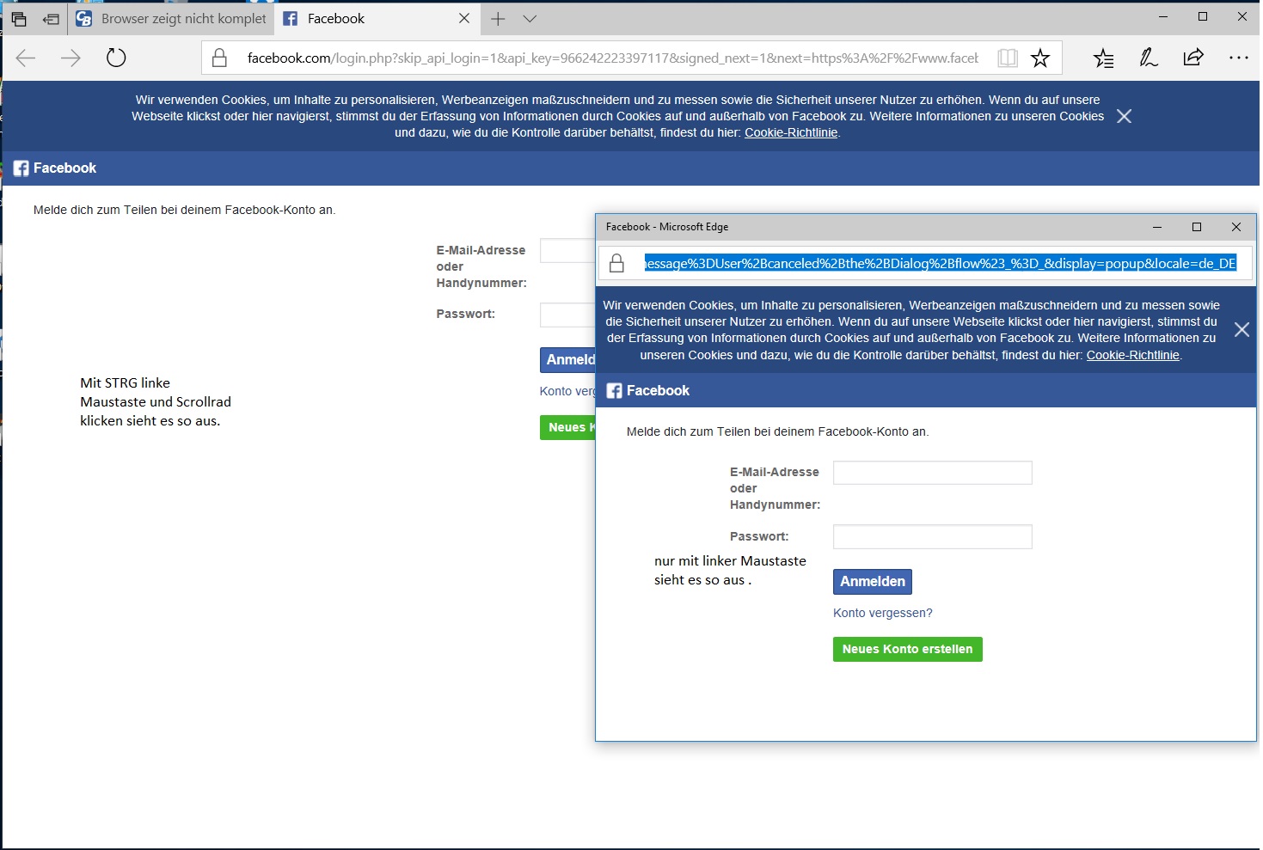Open the Add notes pen icon
Viewport: 1263px width, 850px height.
pyautogui.click(x=1149, y=58)
